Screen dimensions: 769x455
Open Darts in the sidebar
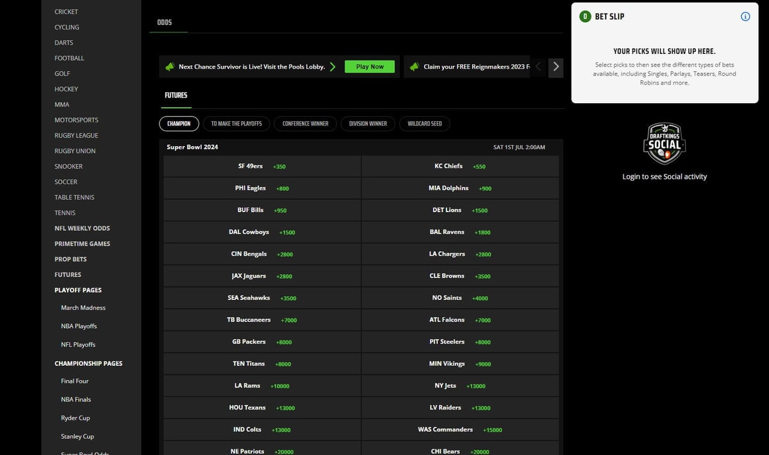(63, 43)
